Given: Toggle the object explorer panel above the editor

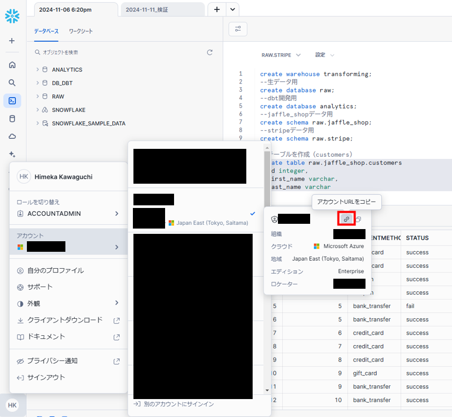Looking at the screenshot, I should coord(237,29).
